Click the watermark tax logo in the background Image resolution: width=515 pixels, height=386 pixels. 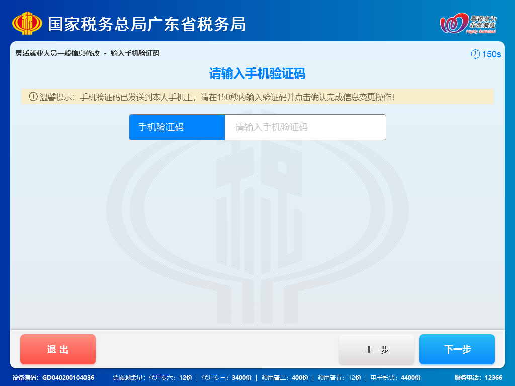257,216
